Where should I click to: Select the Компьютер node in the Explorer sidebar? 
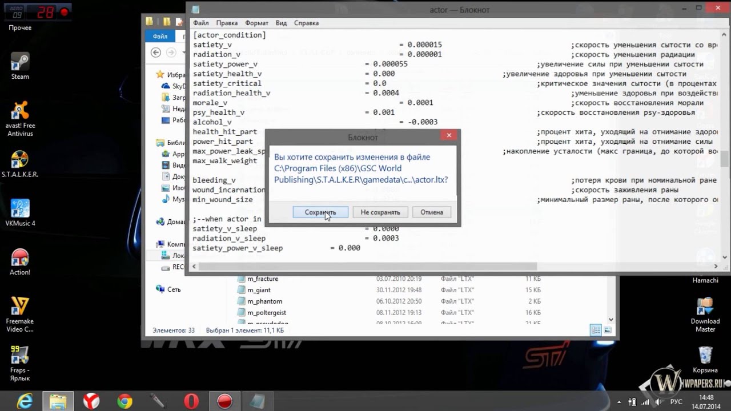tap(170, 244)
